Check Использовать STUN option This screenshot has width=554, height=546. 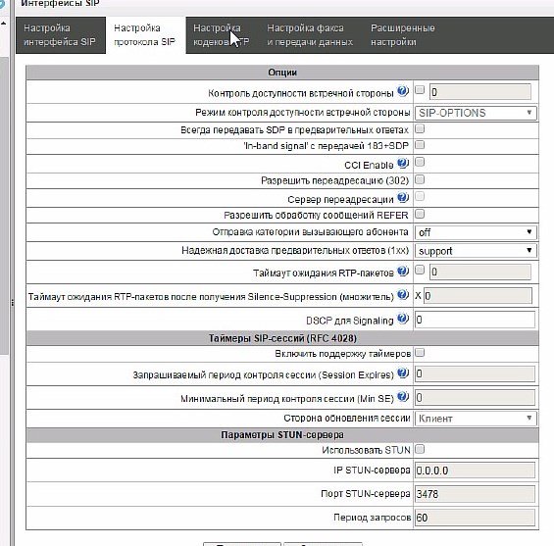coord(420,450)
